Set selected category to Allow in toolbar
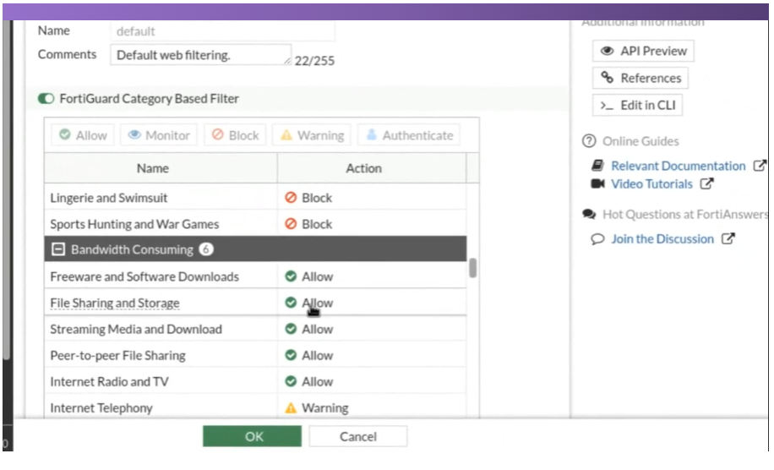The image size is (774, 470). (x=83, y=134)
